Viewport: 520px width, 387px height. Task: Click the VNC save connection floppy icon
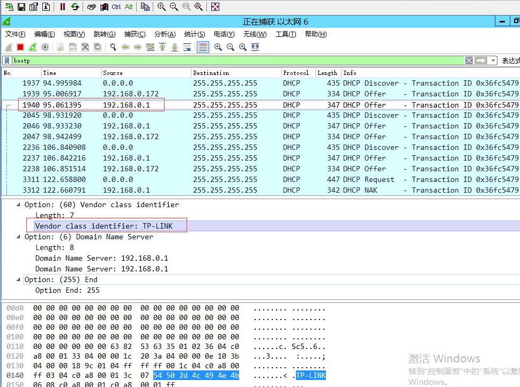click(x=21, y=6)
